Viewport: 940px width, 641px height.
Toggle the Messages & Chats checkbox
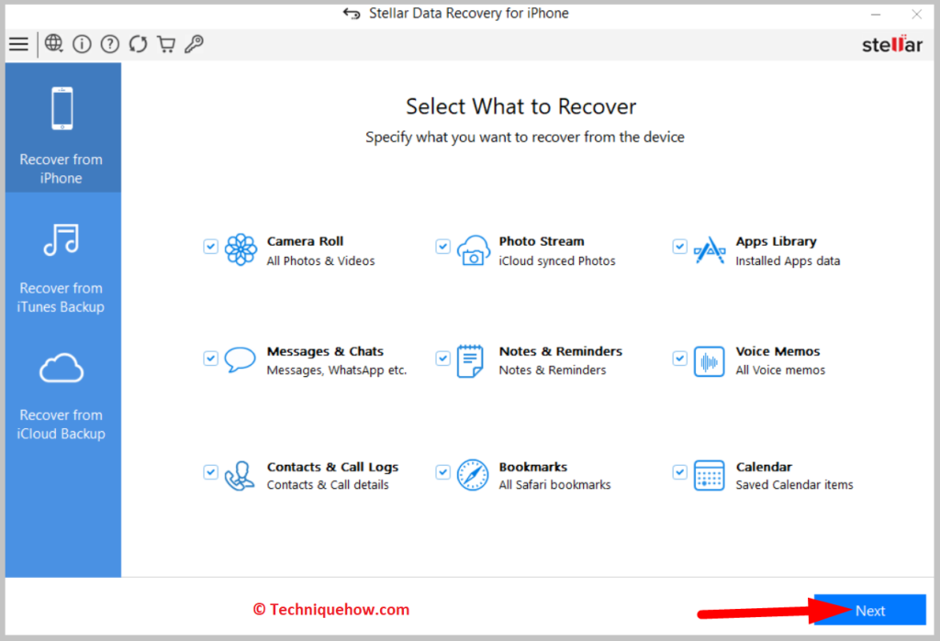[210, 359]
